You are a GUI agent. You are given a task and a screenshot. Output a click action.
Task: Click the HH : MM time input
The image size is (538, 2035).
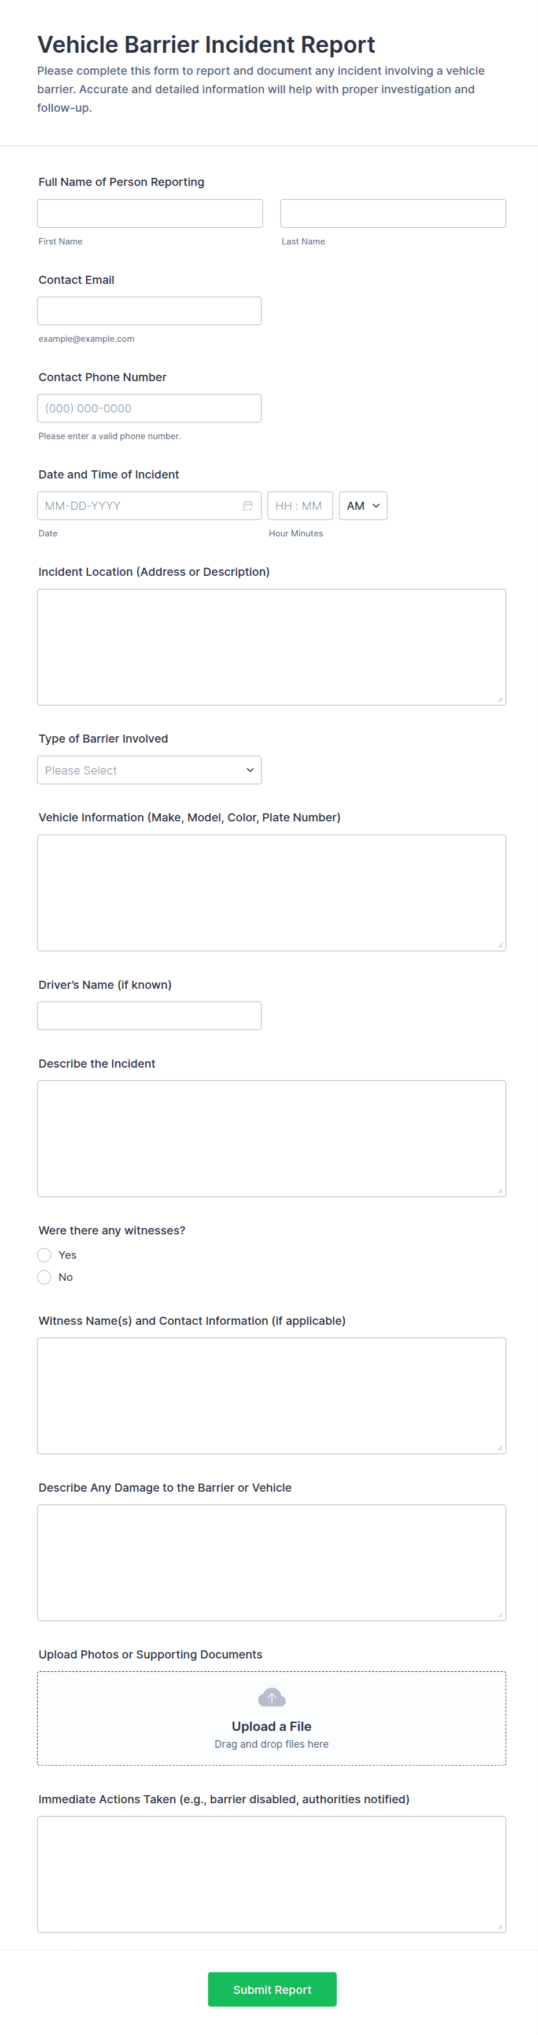299,505
